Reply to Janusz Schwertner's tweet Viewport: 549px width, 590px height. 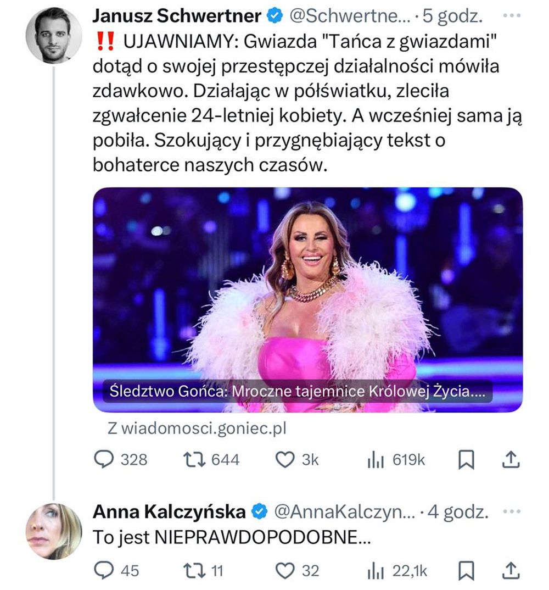[x=103, y=459]
